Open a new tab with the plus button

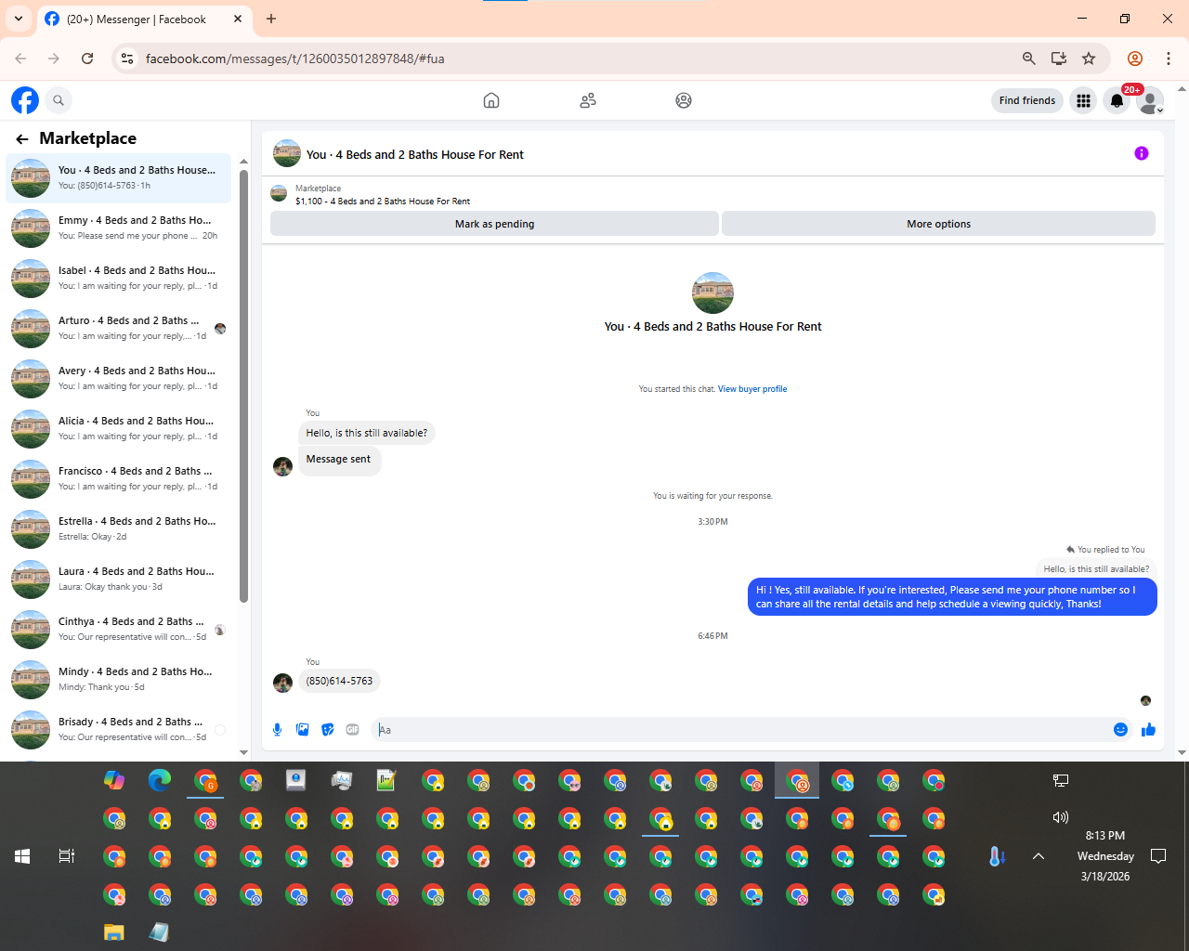tap(271, 19)
